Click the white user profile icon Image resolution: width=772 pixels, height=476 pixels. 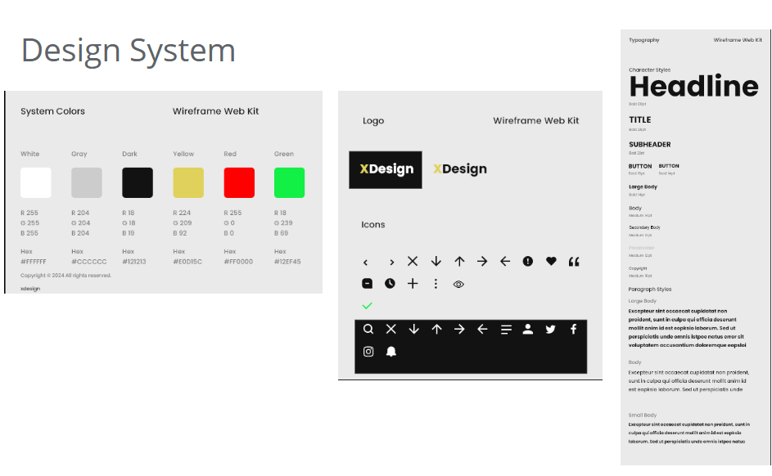point(528,330)
